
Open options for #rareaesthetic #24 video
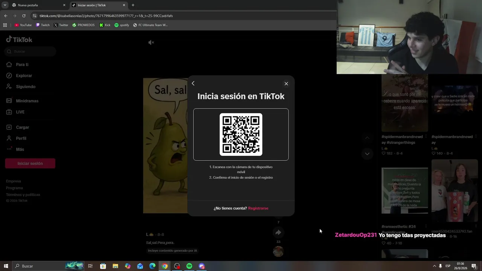pos(426,227)
